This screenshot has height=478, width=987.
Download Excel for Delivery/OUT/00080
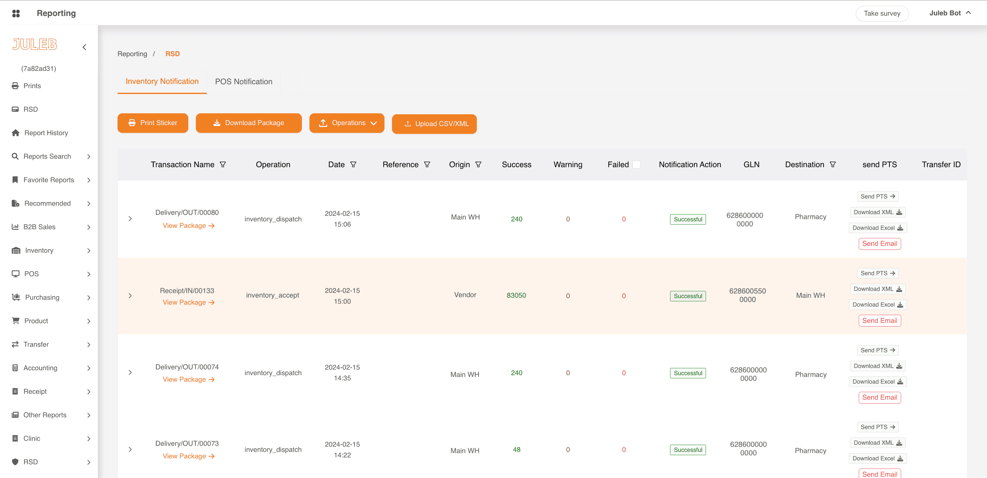pyautogui.click(x=878, y=228)
